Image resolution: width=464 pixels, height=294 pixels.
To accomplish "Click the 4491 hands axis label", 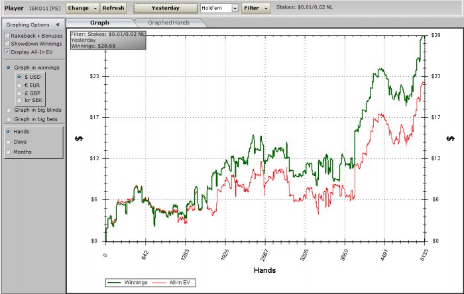I will click(x=384, y=255).
